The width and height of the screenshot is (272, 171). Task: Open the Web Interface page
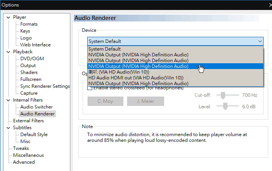pyautogui.click(x=35, y=45)
